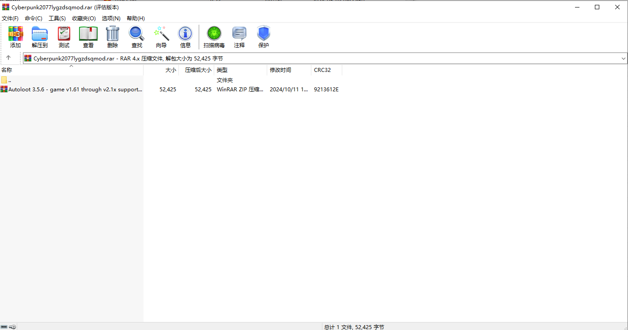Open the 收藏夹(O) favorites menu
This screenshot has width=628, height=330.
(84, 18)
